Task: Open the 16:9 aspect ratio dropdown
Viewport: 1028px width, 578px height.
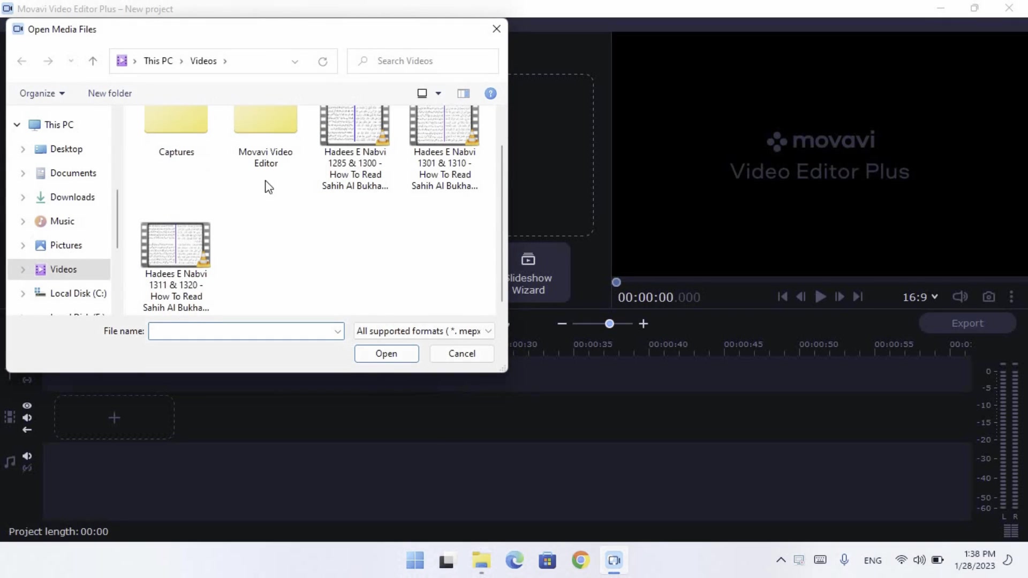Action: coord(920,297)
